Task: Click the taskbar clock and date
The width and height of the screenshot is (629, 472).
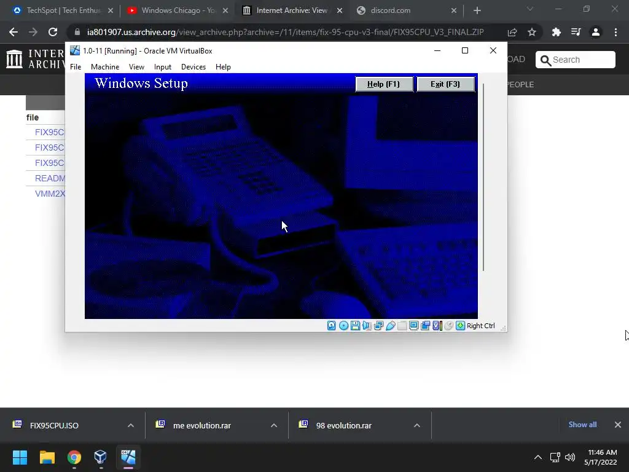Action: tap(601, 457)
